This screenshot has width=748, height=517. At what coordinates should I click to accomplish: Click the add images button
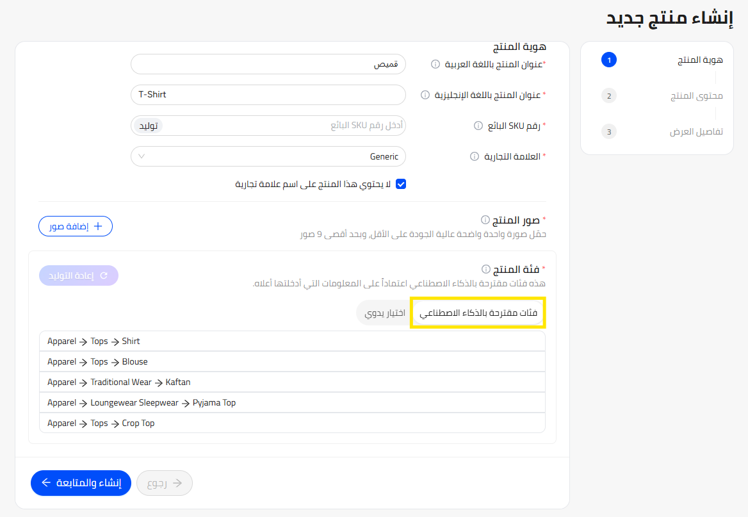coord(76,226)
